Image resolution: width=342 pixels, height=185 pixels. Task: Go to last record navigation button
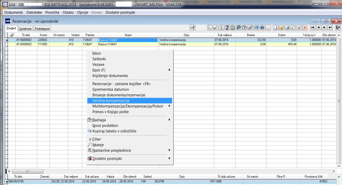330,27
